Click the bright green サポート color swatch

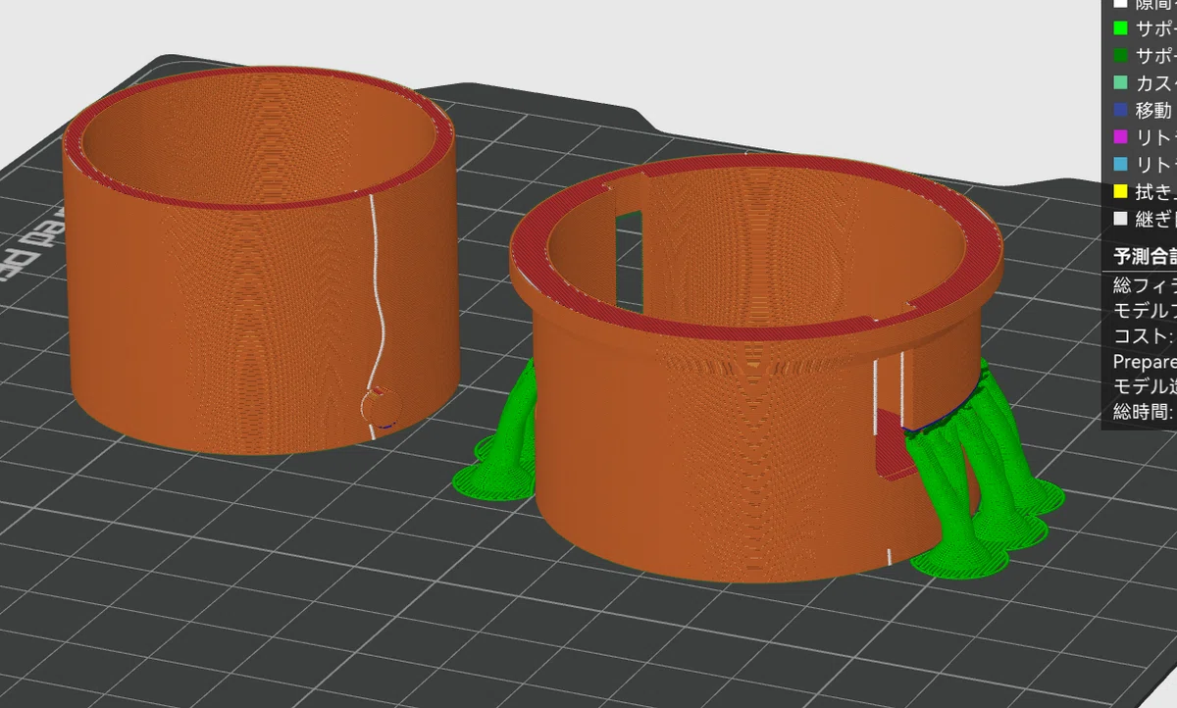tap(1120, 28)
